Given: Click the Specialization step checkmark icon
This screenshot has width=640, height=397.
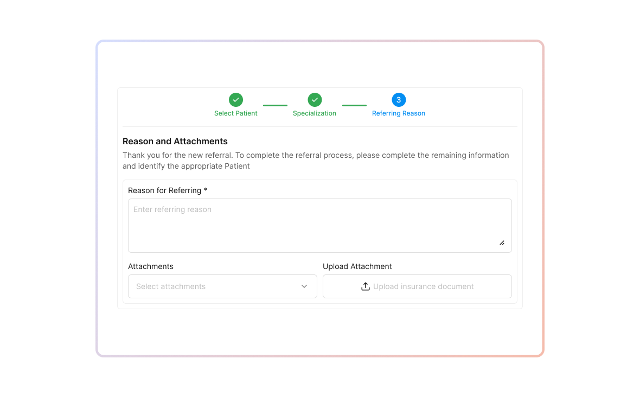Looking at the screenshot, I should click(314, 100).
